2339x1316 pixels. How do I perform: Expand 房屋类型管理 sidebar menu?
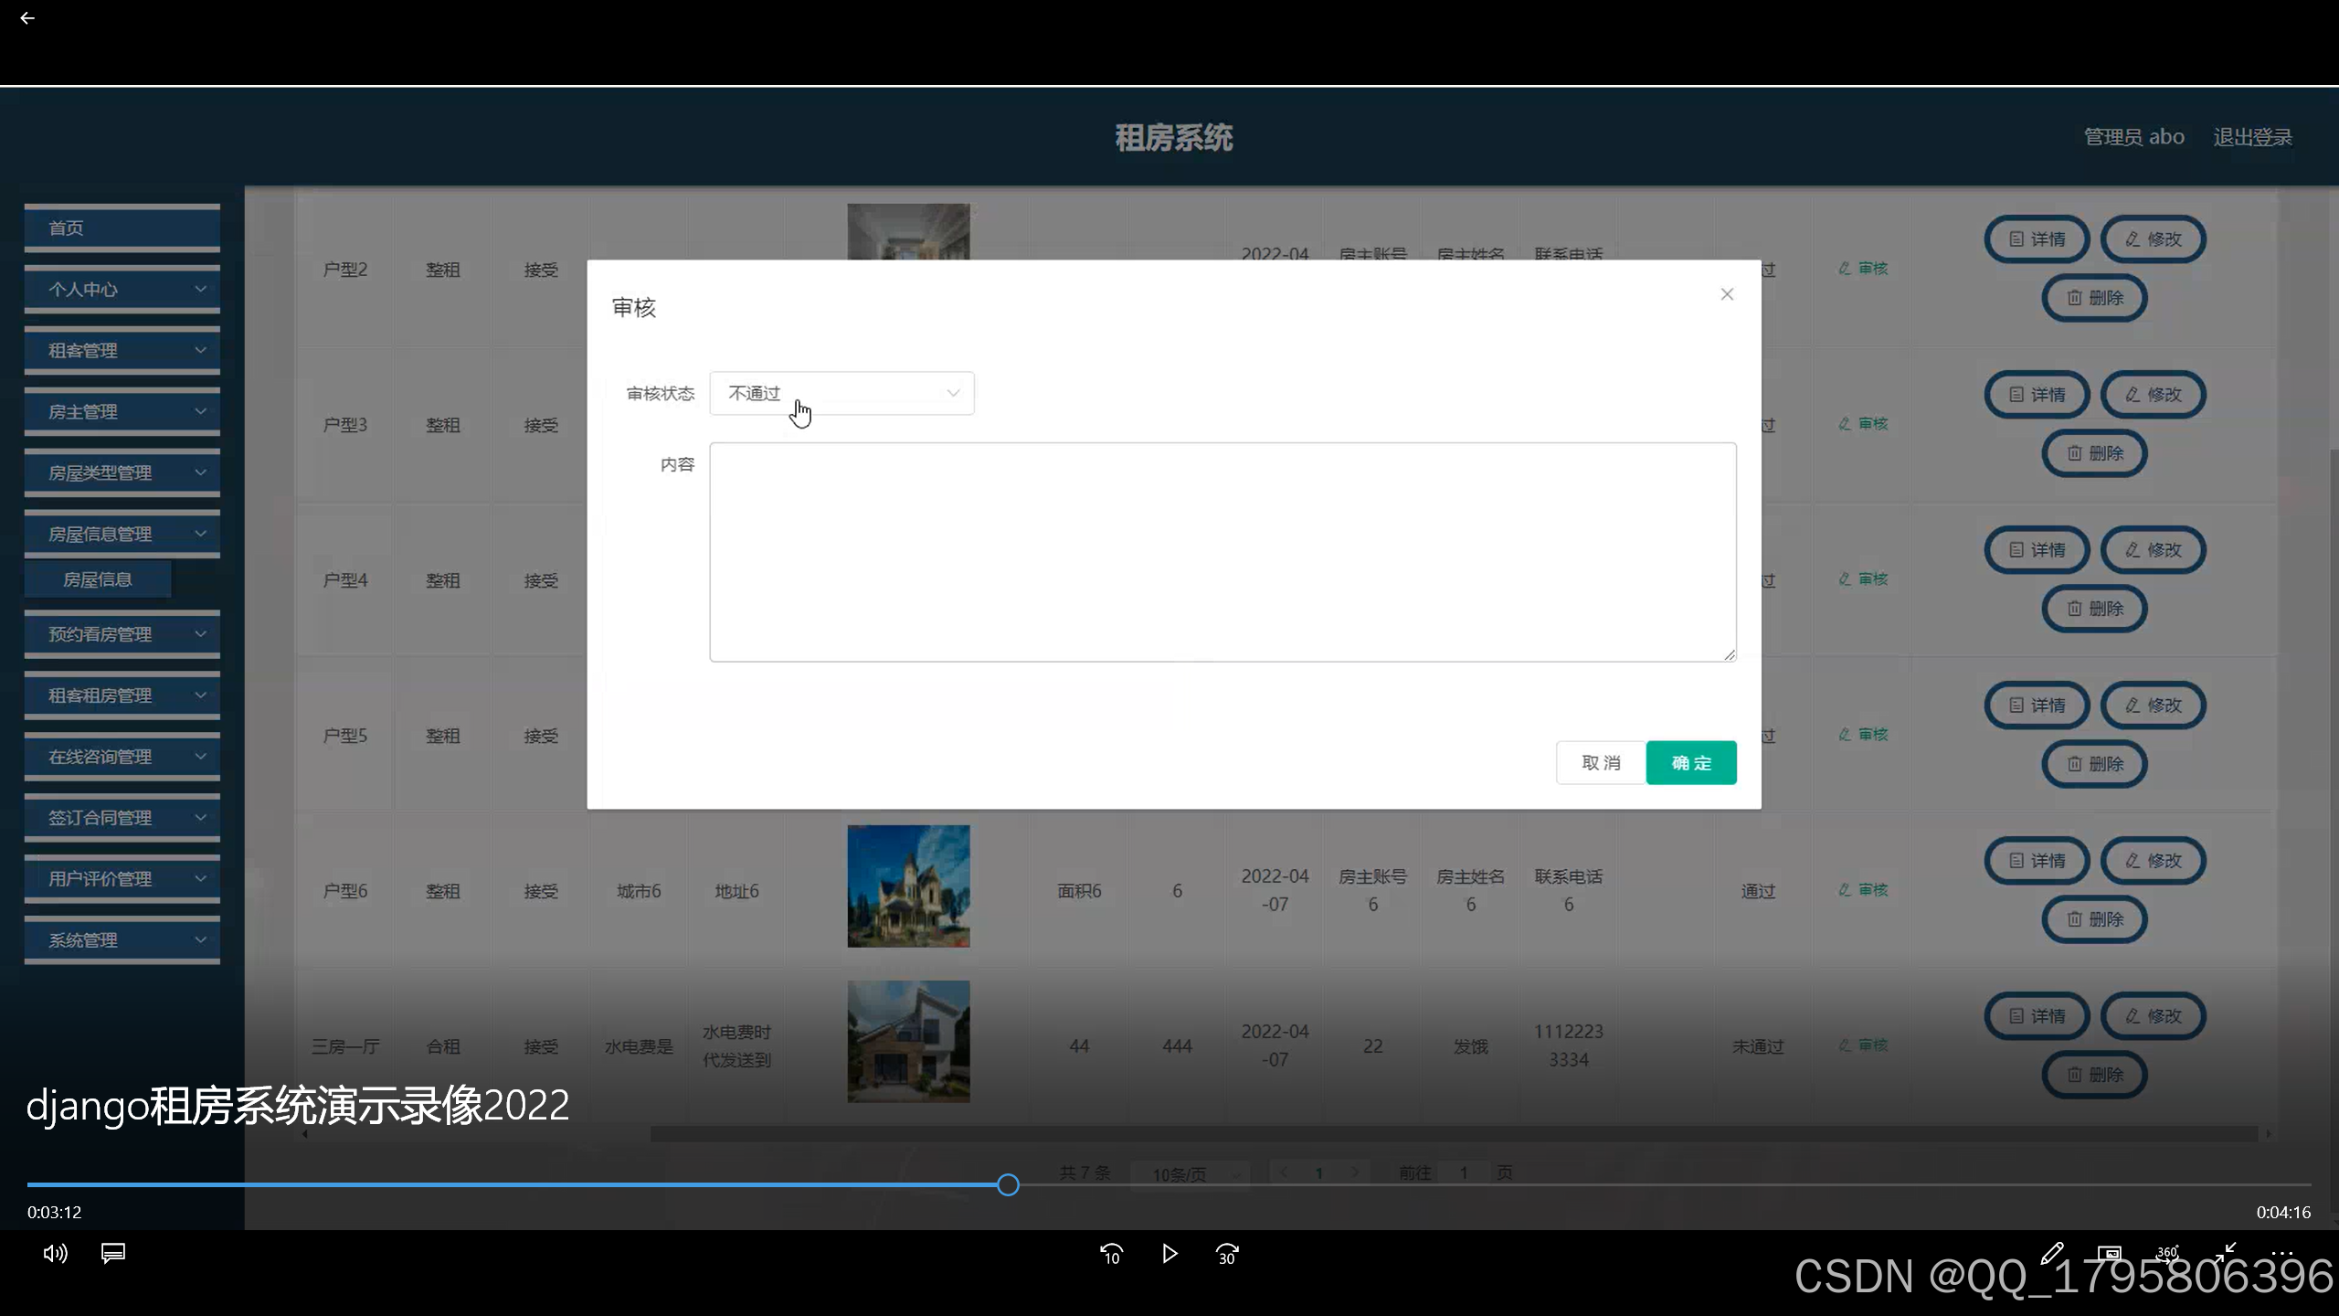click(x=122, y=472)
